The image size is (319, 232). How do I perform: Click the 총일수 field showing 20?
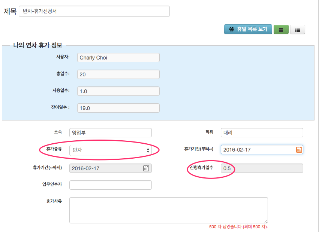(x=118, y=74)
